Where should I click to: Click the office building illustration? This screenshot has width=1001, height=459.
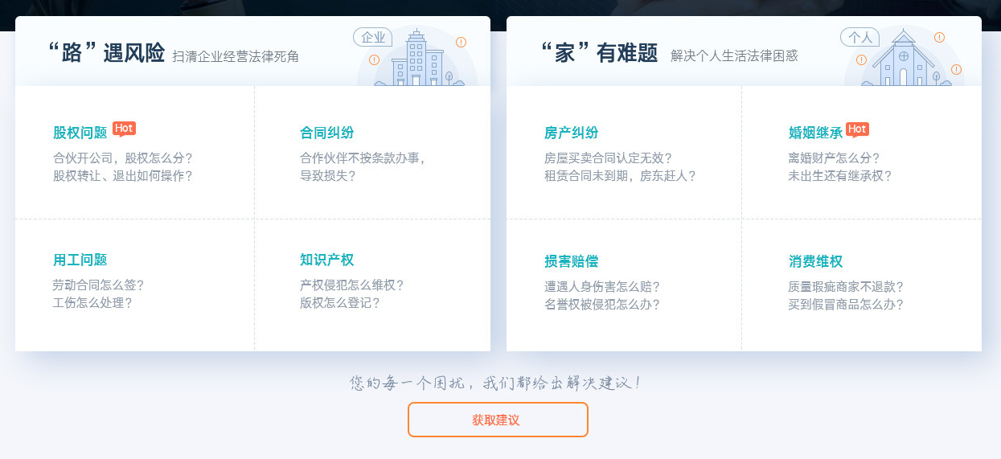417,59
